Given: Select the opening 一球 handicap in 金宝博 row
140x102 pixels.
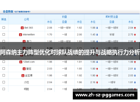Looking at the screenshot, I should point(64,76).
